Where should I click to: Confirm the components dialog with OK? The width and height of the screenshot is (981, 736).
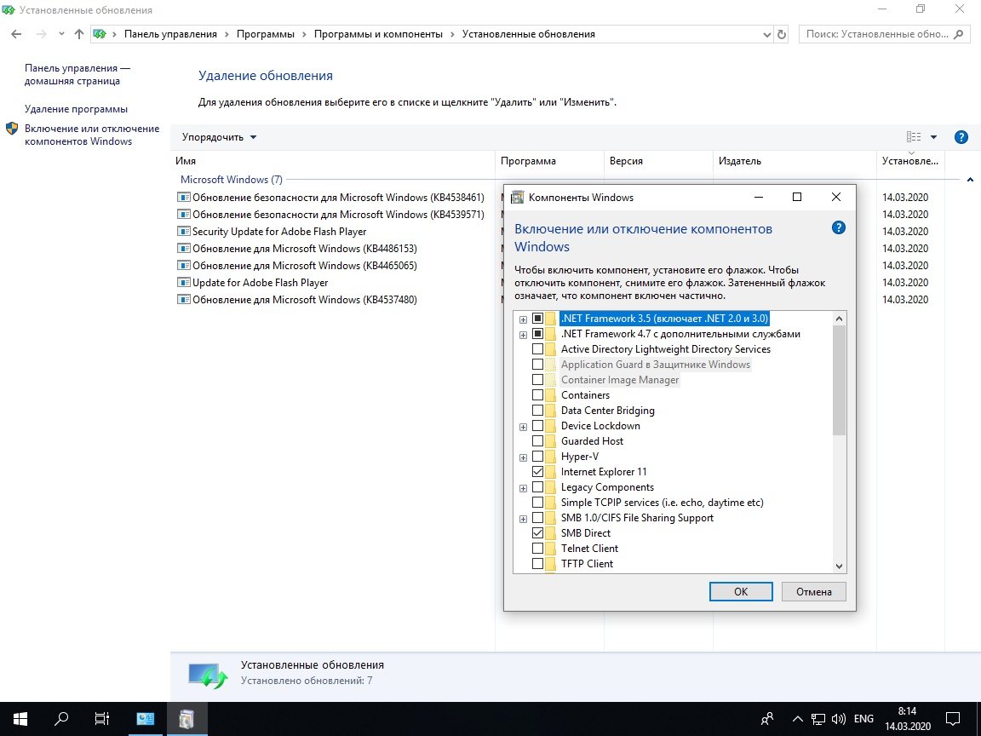point(741,591)
